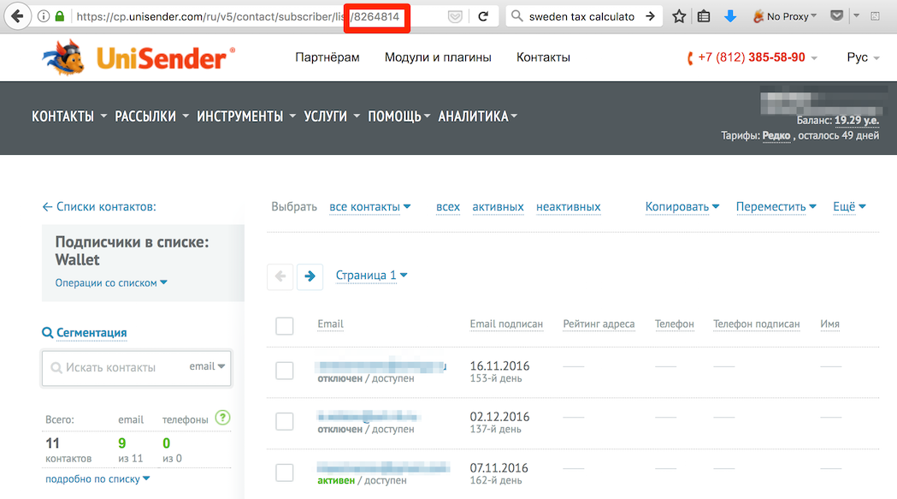
Task: Click the Pocket icon in address bar
Action: (x=457, y=16)
